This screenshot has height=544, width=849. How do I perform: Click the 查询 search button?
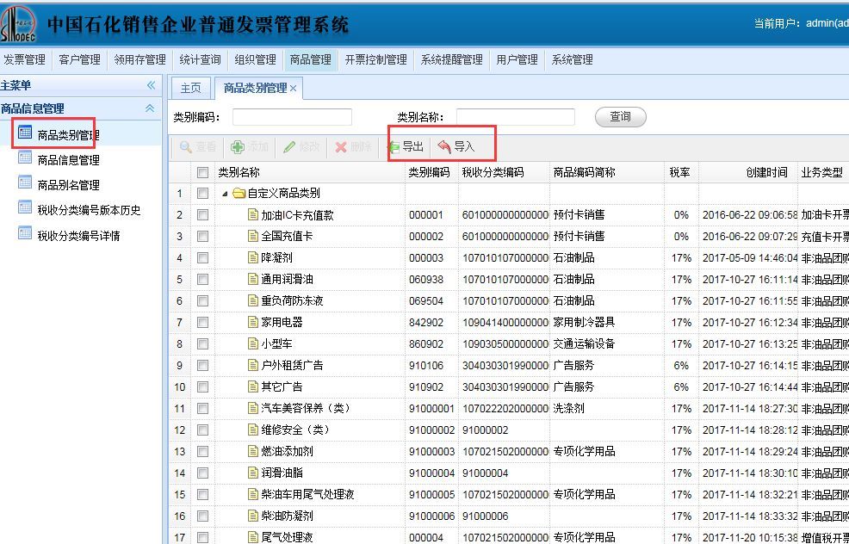pos(621,117)
